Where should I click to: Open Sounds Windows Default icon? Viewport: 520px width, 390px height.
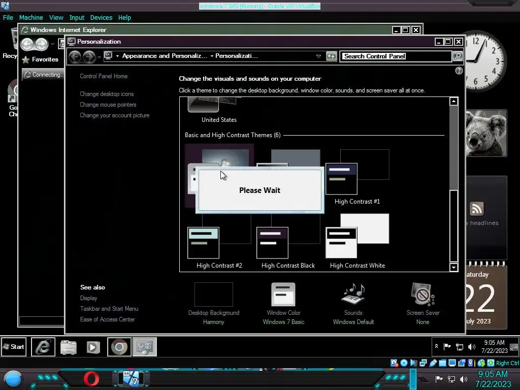tap(353, 294)
